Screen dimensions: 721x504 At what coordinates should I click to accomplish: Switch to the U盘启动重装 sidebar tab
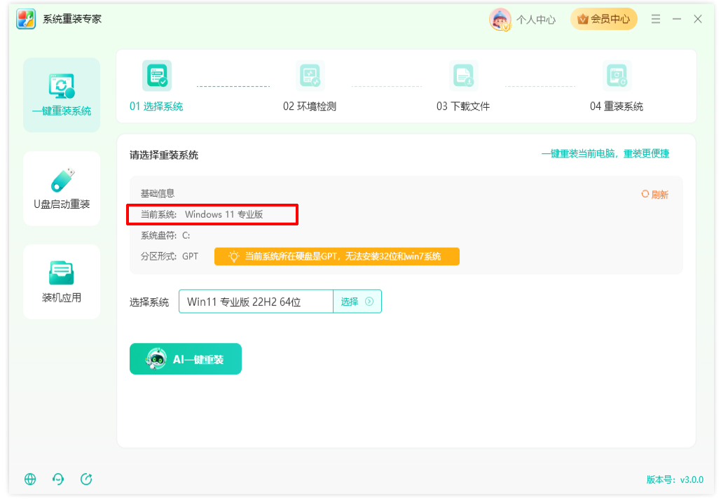coord(62,188)
